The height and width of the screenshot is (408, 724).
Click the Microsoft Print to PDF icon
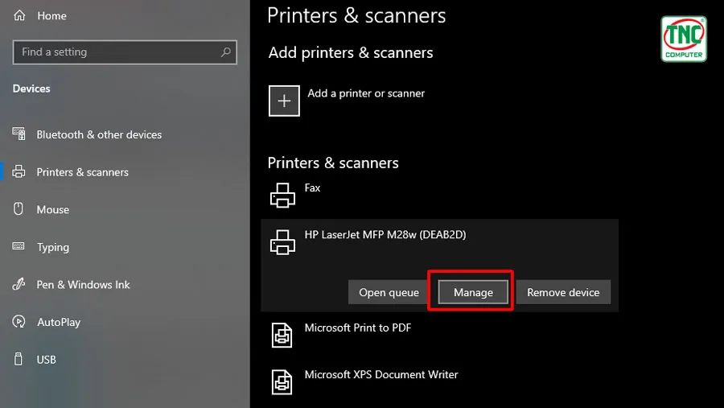pyautogui.click(x=282, y=336)
